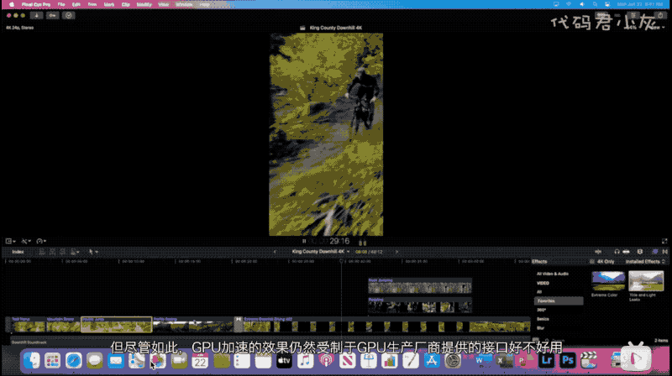Image resolution: width=672 pixels, height=376 pixels.
Task: Toggle the Index sidebar button
Action: (x=18, y=251)
